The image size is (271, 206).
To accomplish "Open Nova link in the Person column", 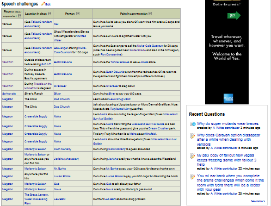I will (x=57, y=189).
